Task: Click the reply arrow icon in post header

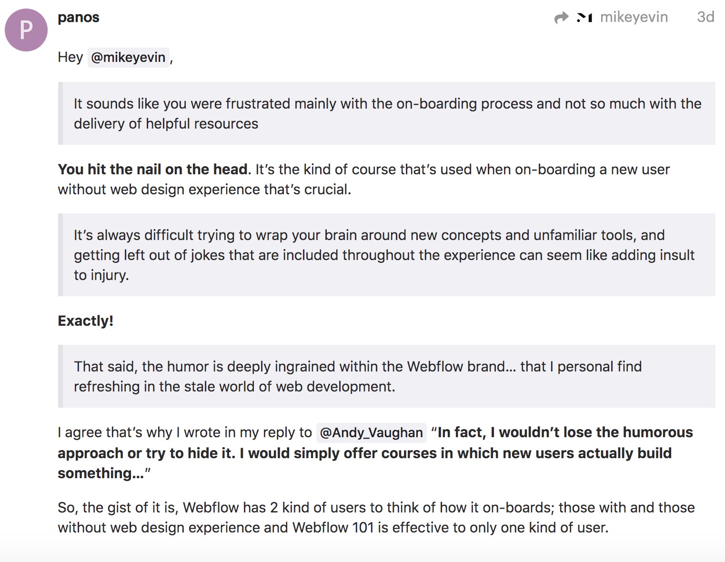Action: point(562,18)
